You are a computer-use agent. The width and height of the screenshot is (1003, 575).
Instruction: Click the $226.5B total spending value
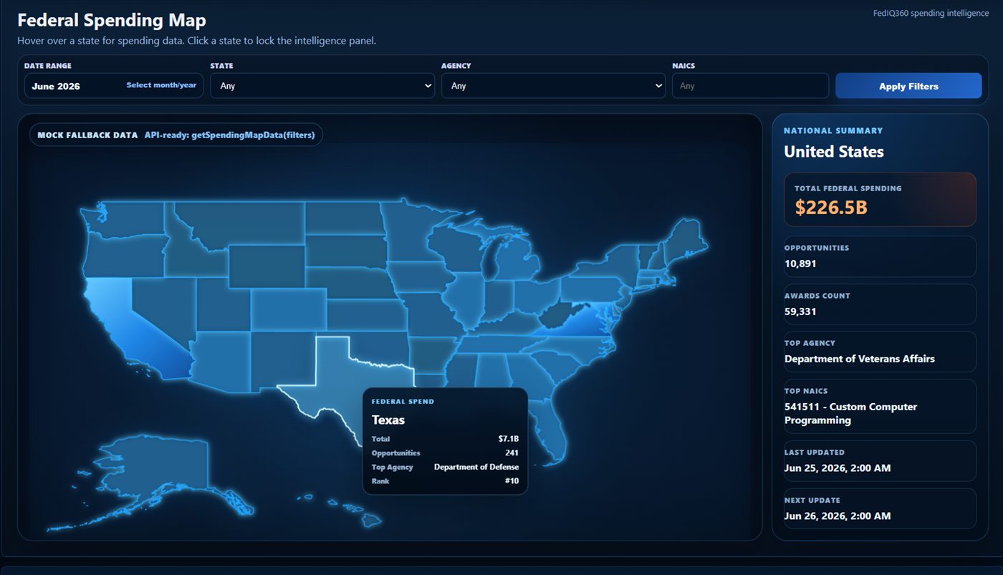click(831, 208)
